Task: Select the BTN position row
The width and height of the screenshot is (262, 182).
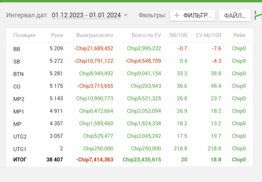Action: click(x=18, y=74)
